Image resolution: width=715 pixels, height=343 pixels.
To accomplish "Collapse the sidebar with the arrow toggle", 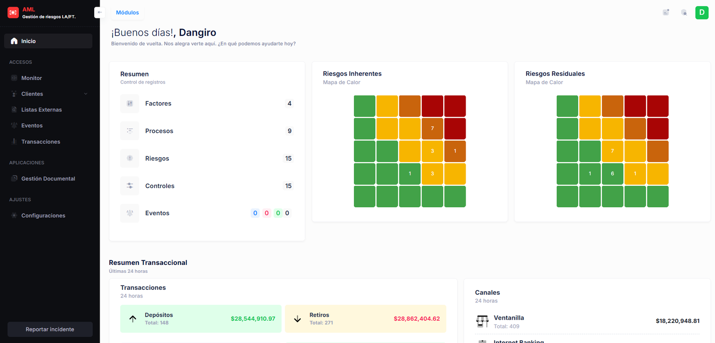I will [99, 13].
